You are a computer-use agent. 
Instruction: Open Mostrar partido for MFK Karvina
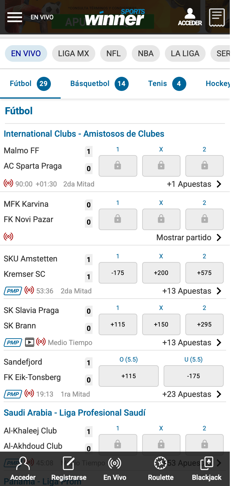point(189,237)
